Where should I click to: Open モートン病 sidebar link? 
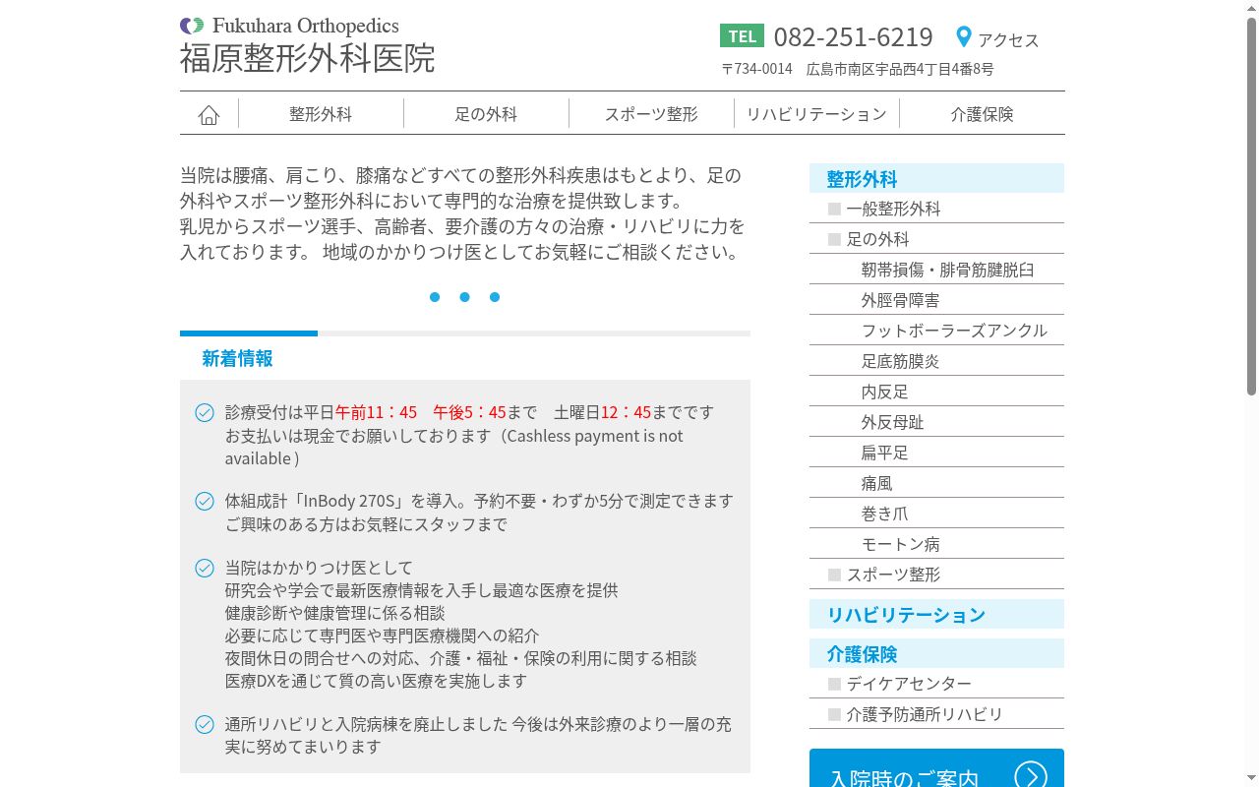(936, 544)
